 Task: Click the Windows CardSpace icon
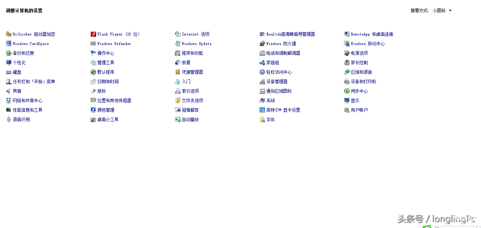click(x=9, y=44)
